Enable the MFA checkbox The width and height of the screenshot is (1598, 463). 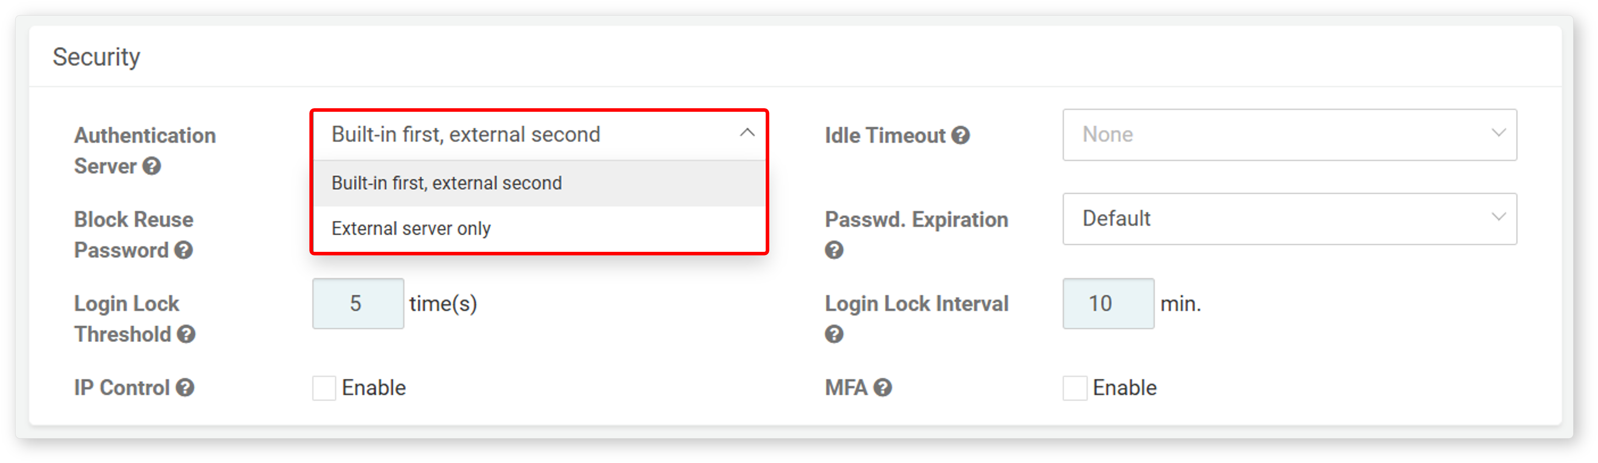(x=1074, y=388)
